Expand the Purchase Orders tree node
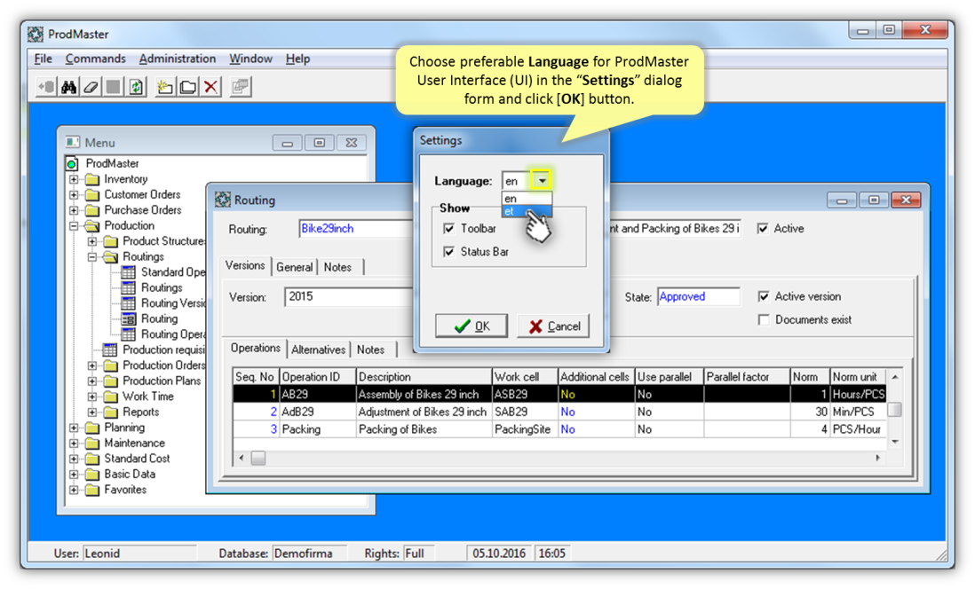Image resolution: width=975 pixels, height=589 pixels. coord(74,210)
